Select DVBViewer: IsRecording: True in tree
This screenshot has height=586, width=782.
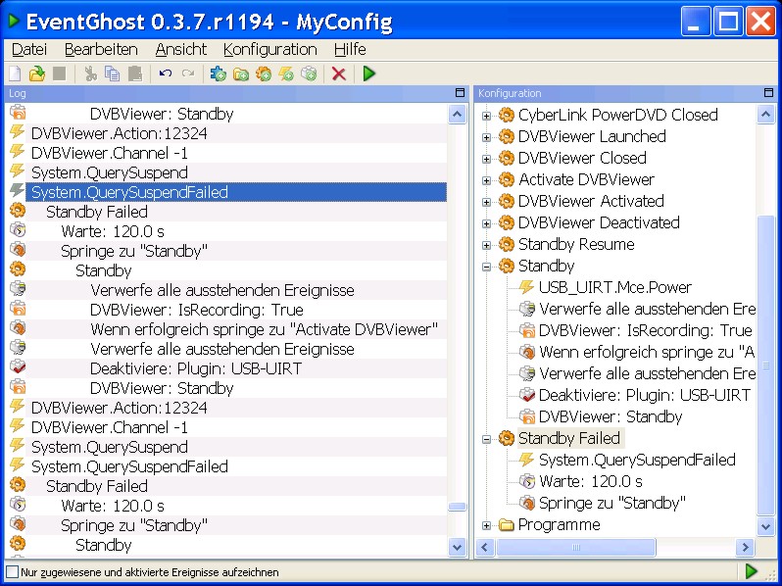(x=646, y=330)
